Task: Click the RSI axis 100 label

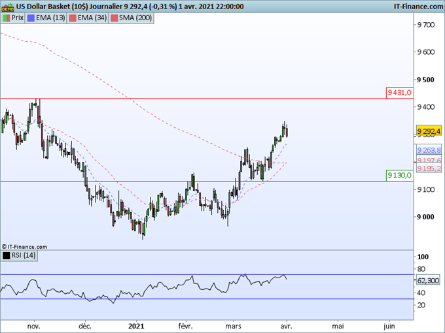Action: click(423, 257)
